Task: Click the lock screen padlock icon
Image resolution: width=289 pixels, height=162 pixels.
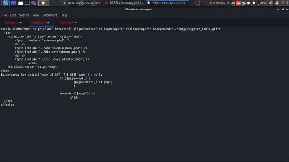Action: pos(277,3)
